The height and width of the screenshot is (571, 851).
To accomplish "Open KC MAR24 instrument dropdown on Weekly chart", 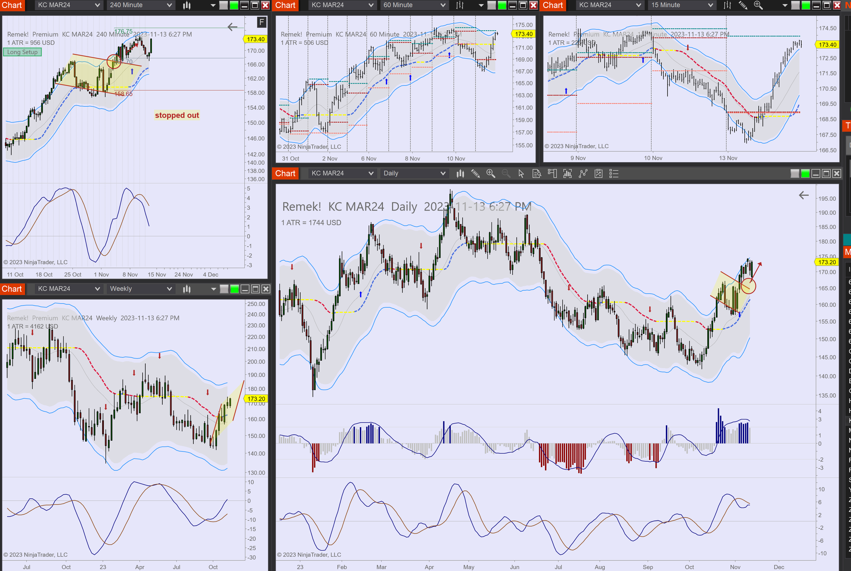I will point(68,289).
